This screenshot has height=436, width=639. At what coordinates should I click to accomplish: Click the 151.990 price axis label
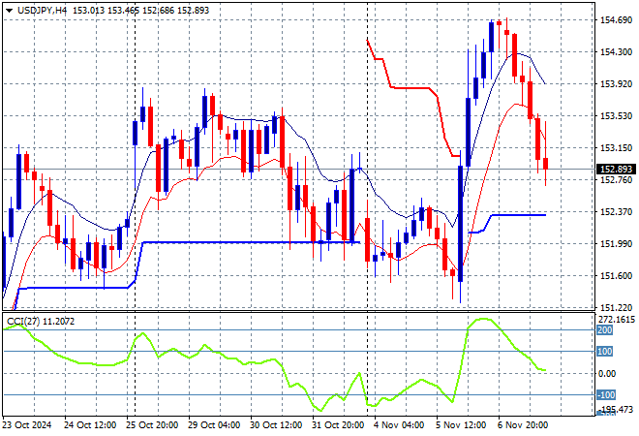pyautogui.click(x=616, y=243)
